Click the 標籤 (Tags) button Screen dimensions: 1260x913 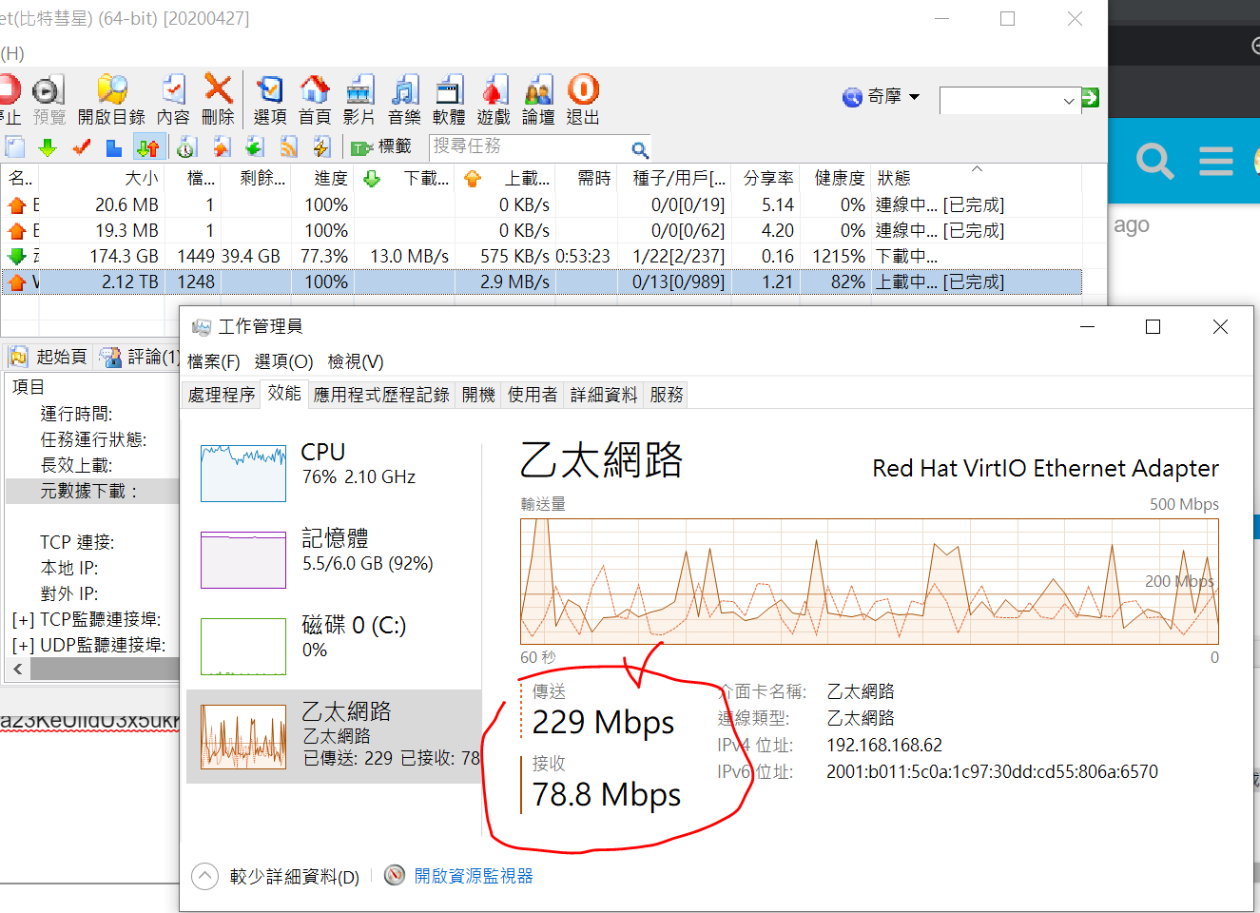point(381,146)
